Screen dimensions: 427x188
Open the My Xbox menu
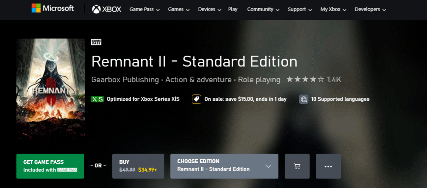pyautogui.click(x=333, y=9)
